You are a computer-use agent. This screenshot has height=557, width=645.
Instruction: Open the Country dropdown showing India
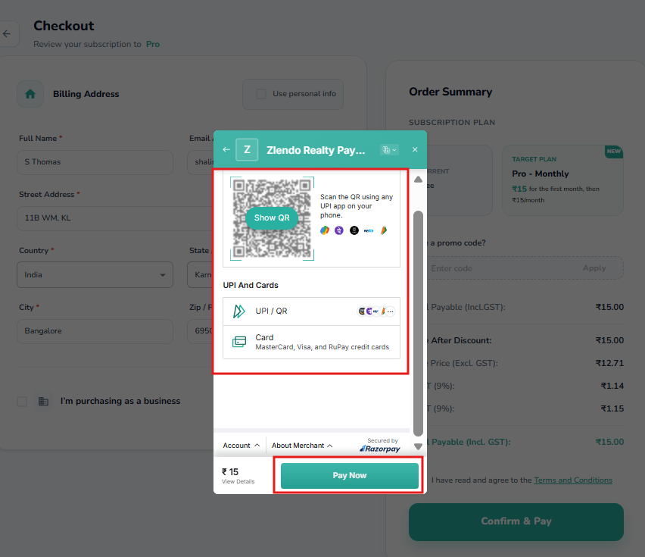[95, 275]
